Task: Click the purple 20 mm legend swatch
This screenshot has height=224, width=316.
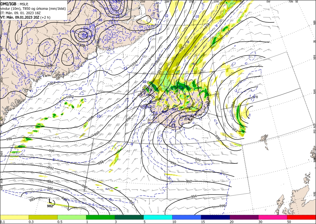Action: (x=244, y=217)
